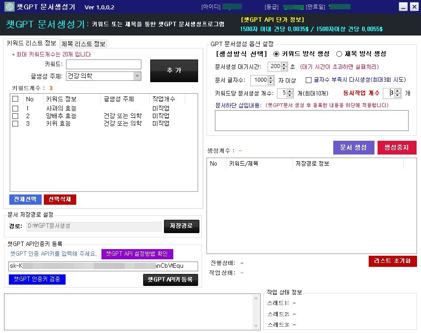The width and height of the screenshot is (421, 333).
Task: Open 챗GPT API 설정방법 확인 guide
Action: coord(137,254)
